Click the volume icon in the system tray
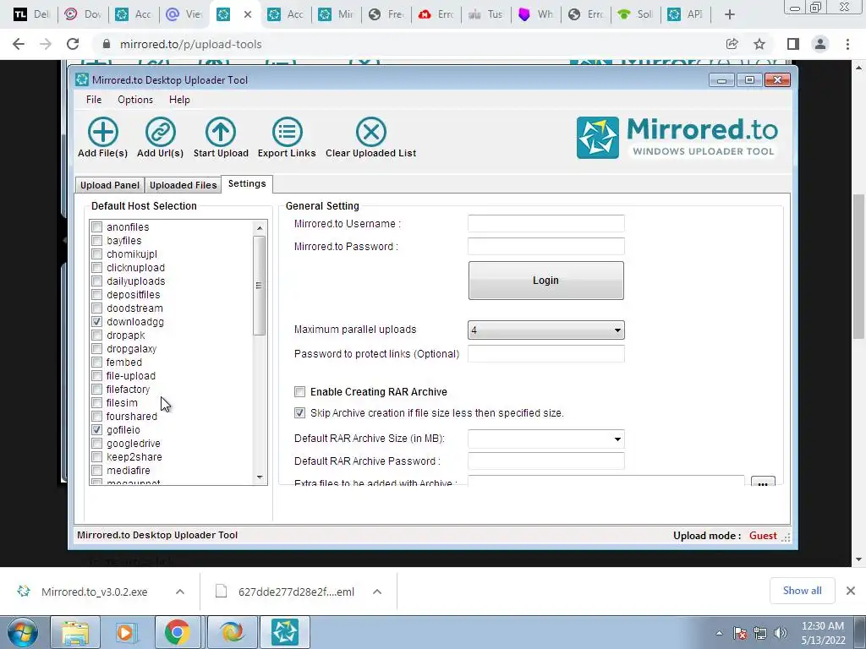Viewport: 866px width, 649px height. 780,633
